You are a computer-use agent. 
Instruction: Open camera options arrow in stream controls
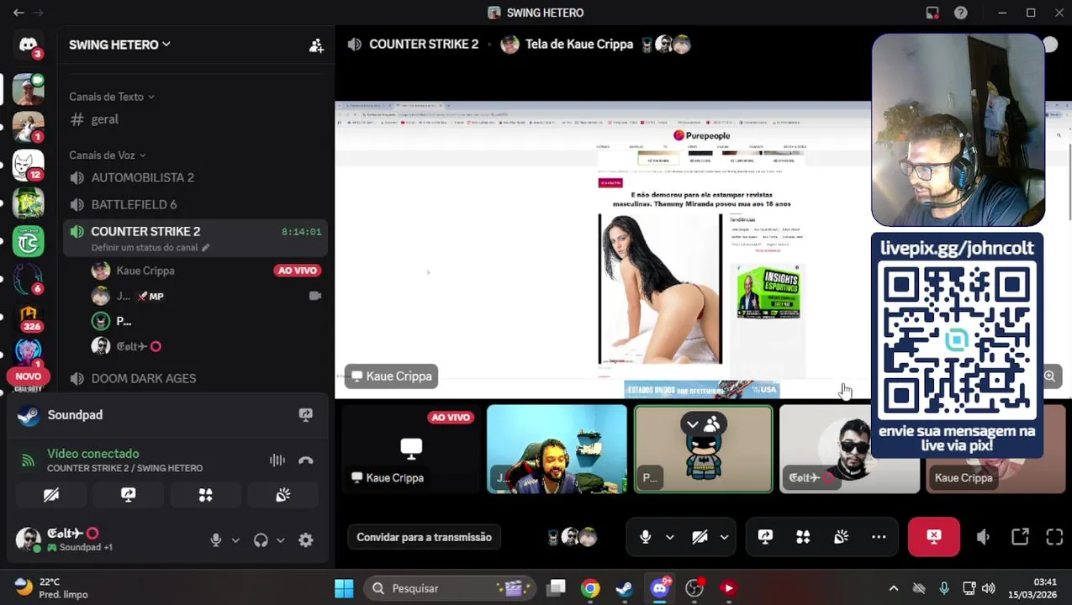tap(724, 537)
